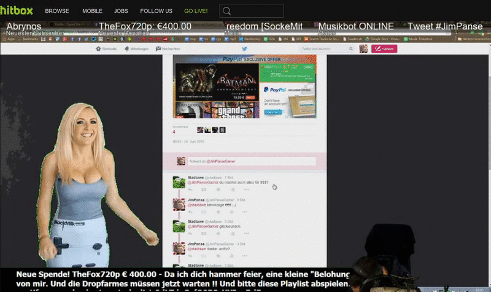Click Stadtawe avatar on 'glückwunsch' tweet
This screenshot has height=292, width=491.
[x=179, y=226]
